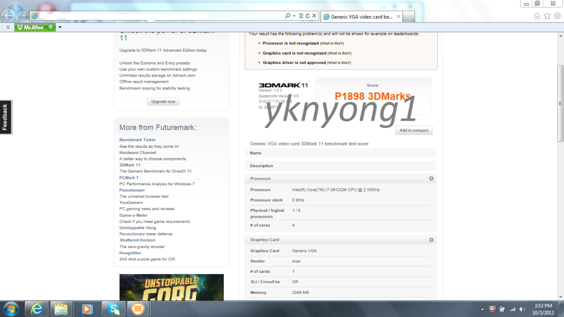Open a new blank tab
This screenshot has height=317, width=564.
click(409, 17)
